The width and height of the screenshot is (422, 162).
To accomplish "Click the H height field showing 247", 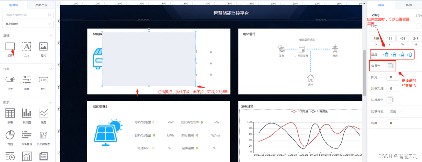I will tap(416, 39).
